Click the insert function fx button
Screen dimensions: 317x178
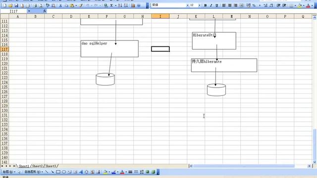[x=45, y=11]
